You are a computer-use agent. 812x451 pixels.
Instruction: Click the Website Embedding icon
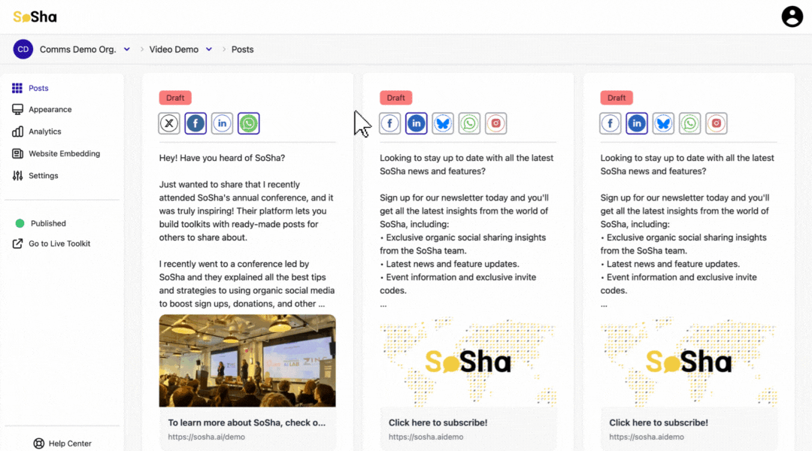(x=17, y=154)
